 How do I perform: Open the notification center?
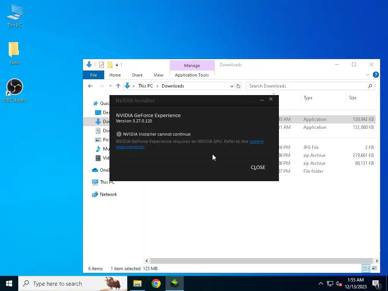tap(376, 284)
